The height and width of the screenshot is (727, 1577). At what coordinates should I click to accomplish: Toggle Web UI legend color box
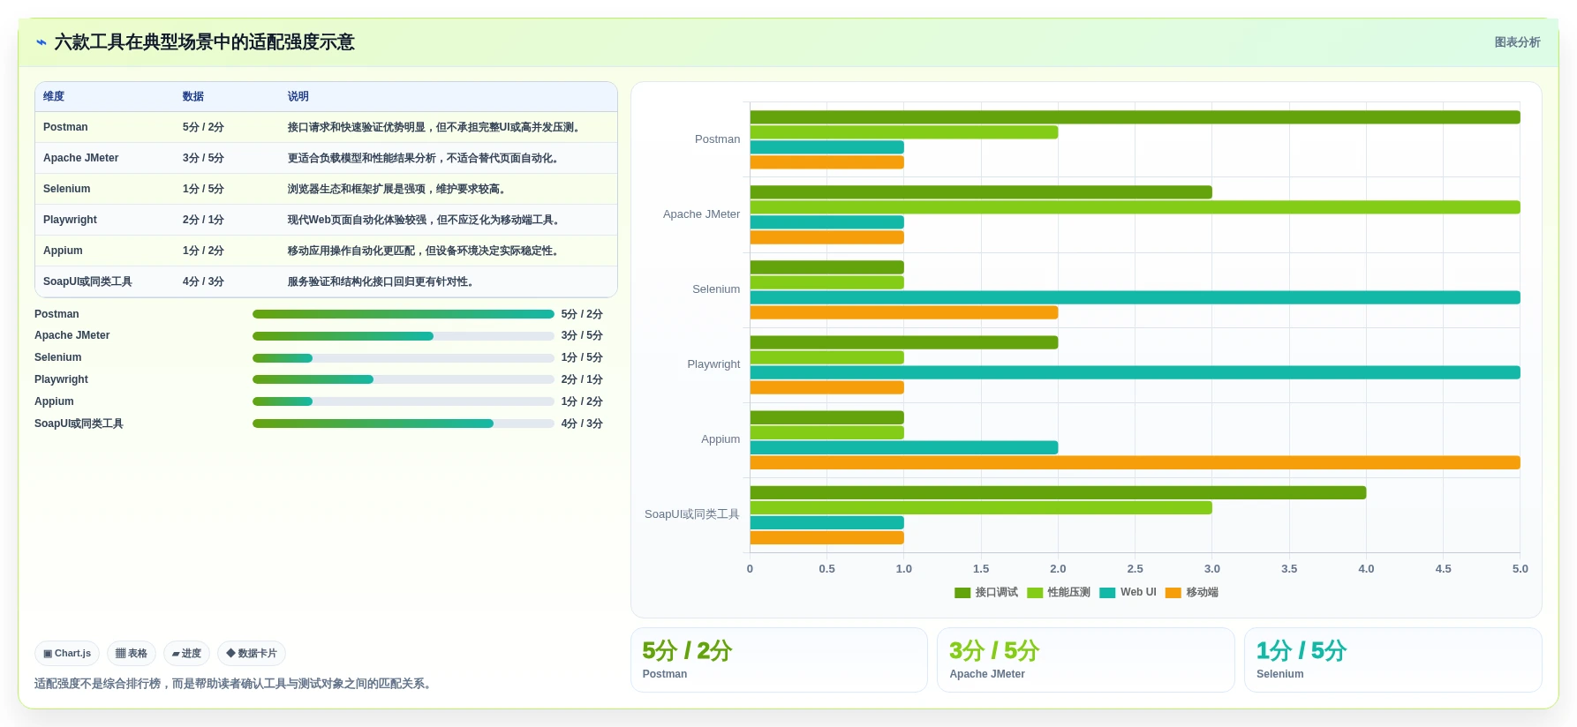pos(1107,593)
